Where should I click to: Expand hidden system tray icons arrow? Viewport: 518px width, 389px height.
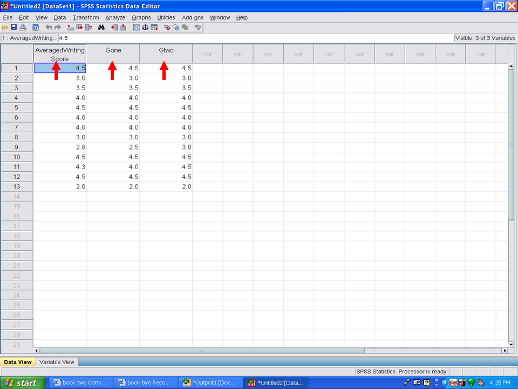[x=444, y=383]
